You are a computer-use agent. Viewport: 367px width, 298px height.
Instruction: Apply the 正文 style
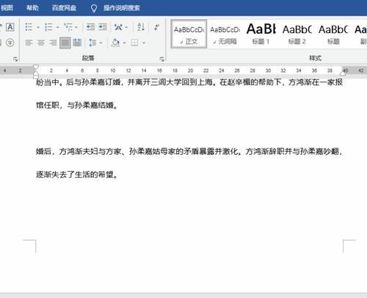pos(189,34)
